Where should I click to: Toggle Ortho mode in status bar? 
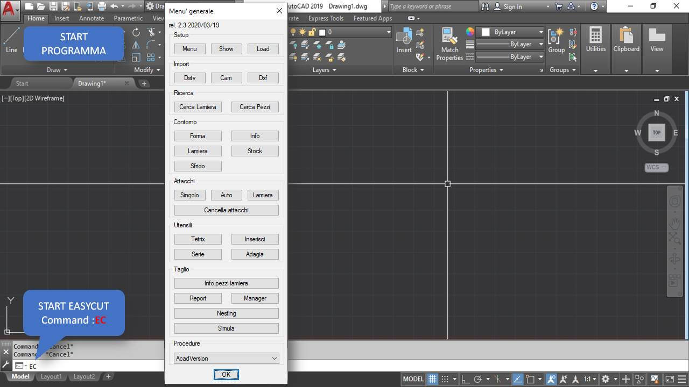[x=465, y=379]
